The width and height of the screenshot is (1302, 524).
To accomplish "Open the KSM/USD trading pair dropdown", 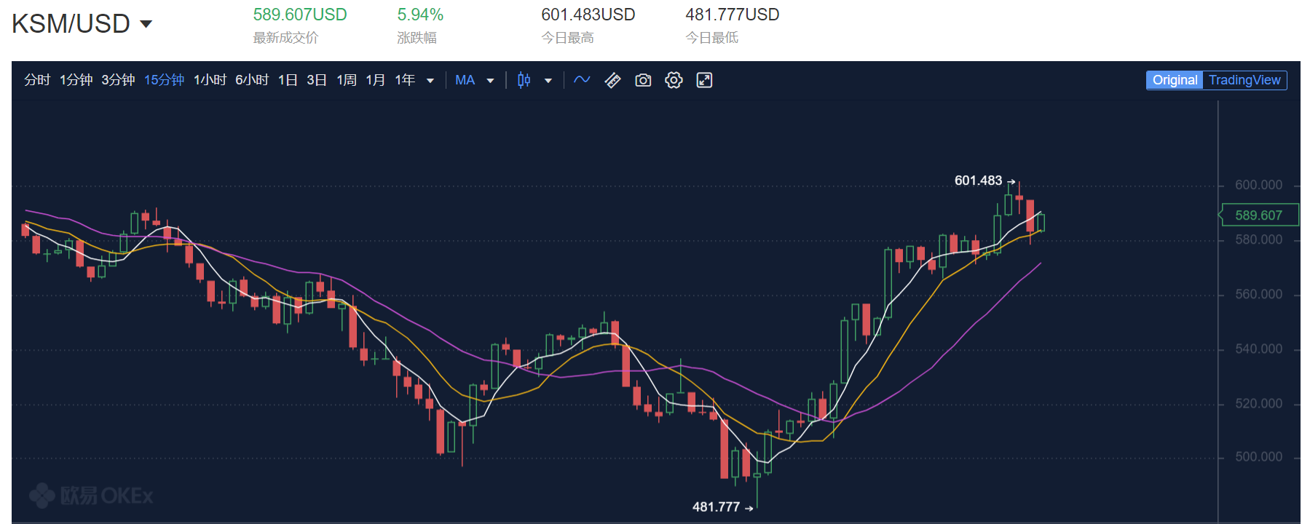I will click(146, 24).
